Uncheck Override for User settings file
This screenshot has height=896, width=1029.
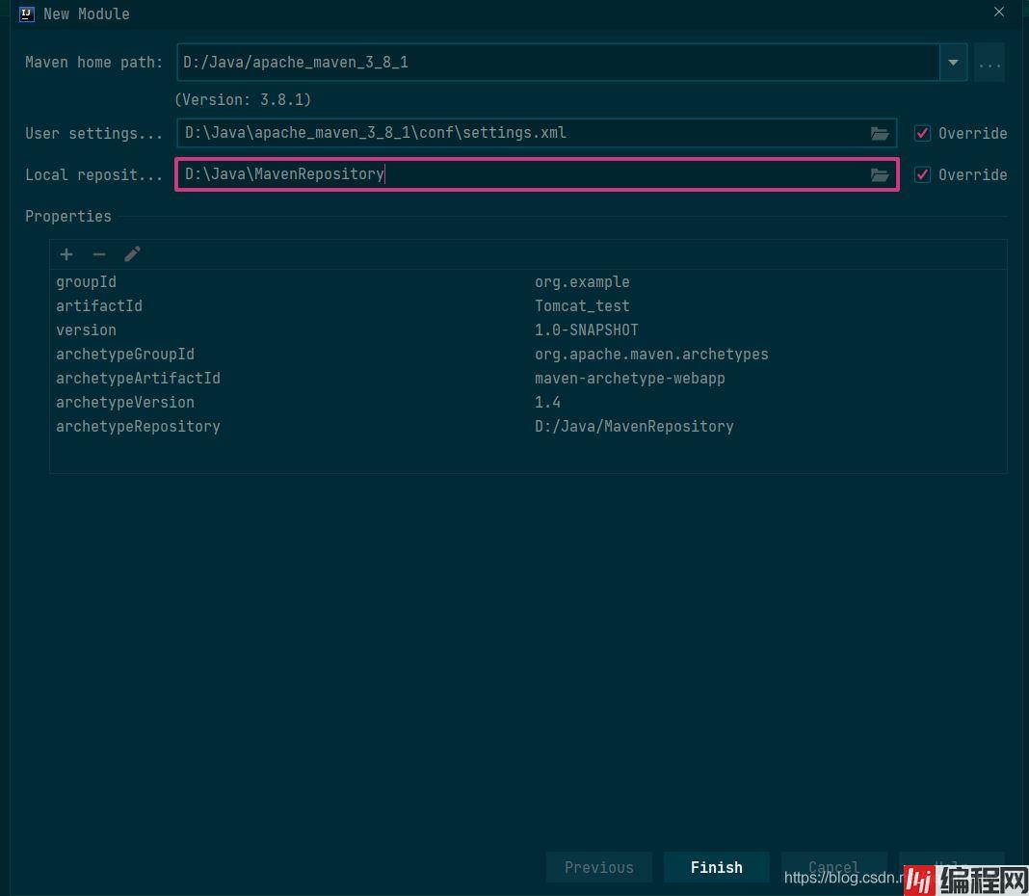pyautogui.click(x=923, y=134)
